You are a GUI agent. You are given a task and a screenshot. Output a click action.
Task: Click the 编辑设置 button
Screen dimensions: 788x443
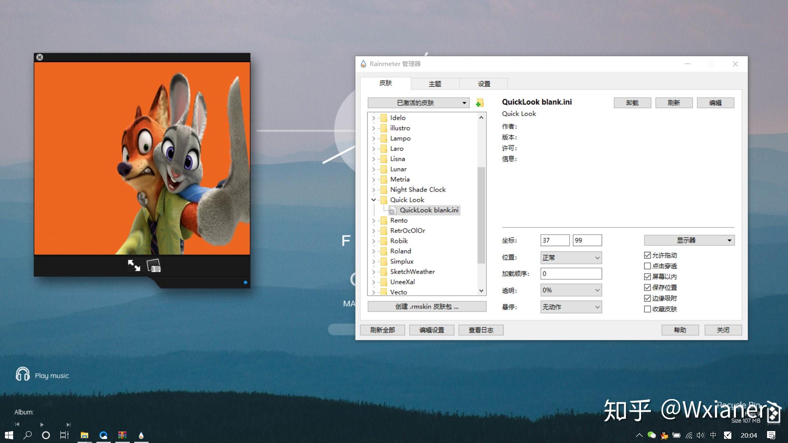tap(432, 330)
